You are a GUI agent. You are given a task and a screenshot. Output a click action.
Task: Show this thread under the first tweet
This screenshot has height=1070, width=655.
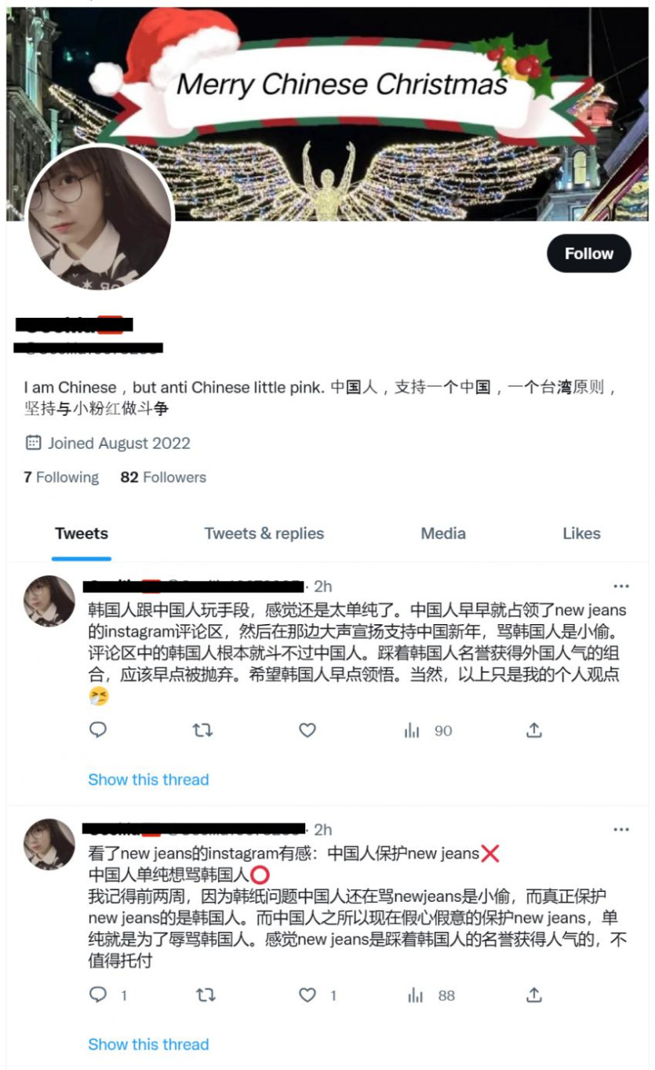click(148, 780)
